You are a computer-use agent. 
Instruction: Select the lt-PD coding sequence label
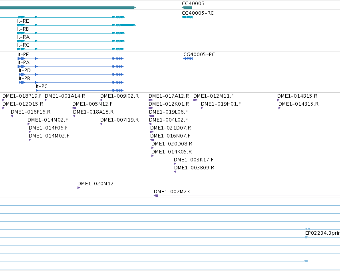pos(24,71)
